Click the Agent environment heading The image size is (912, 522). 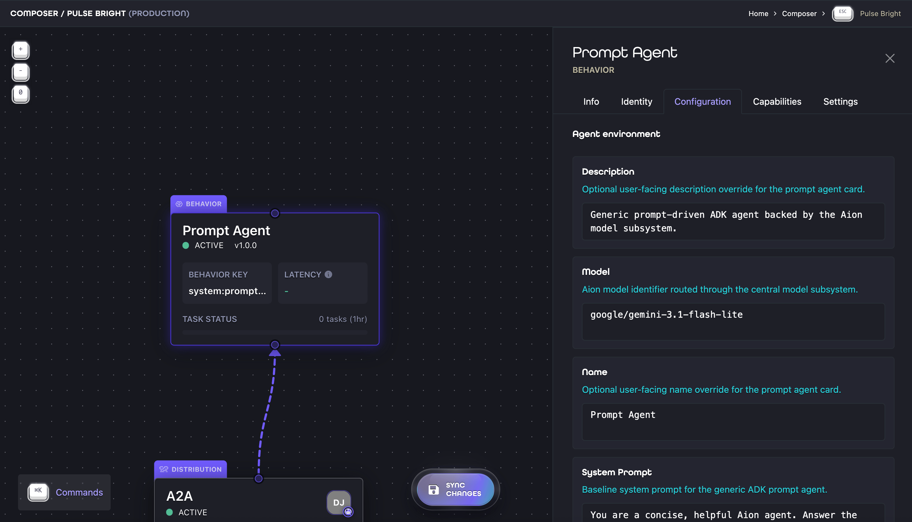click(616, 134)
